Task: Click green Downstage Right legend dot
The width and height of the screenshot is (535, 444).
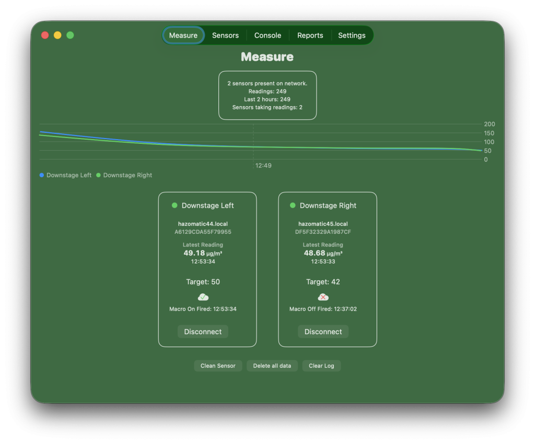Action: pos(98,175)
